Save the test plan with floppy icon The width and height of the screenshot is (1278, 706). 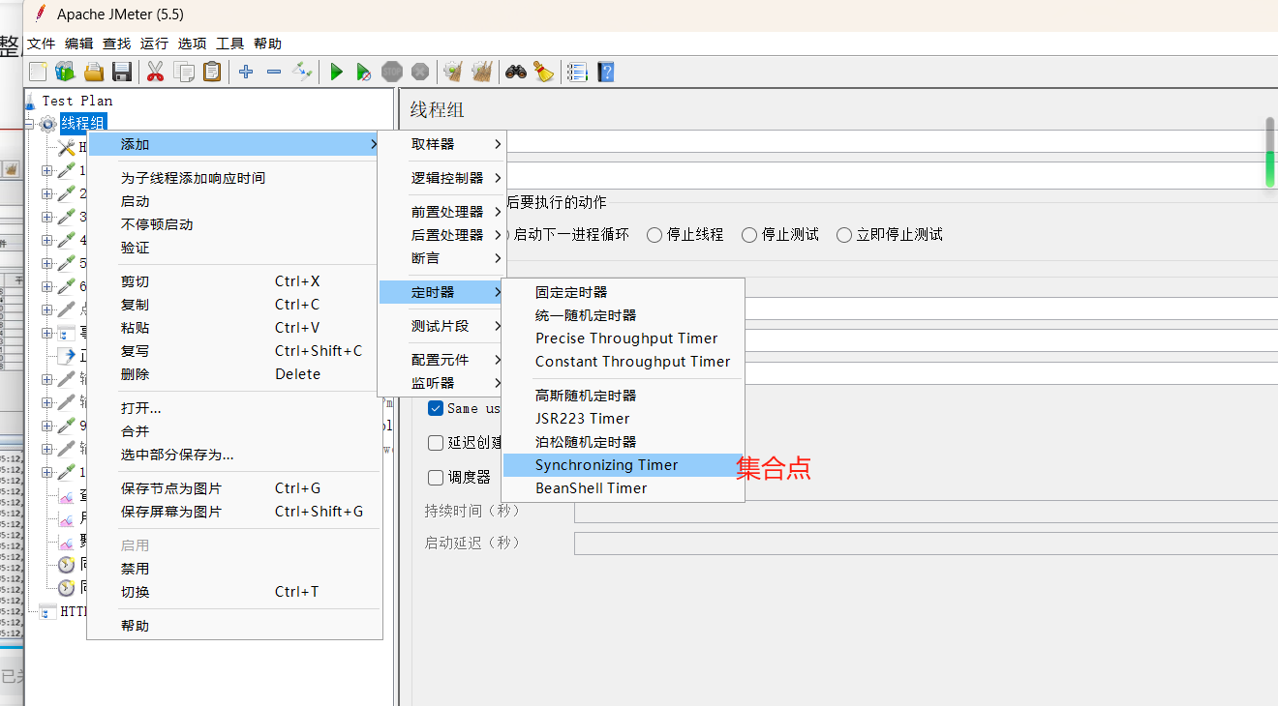click(x=122, y=72)
